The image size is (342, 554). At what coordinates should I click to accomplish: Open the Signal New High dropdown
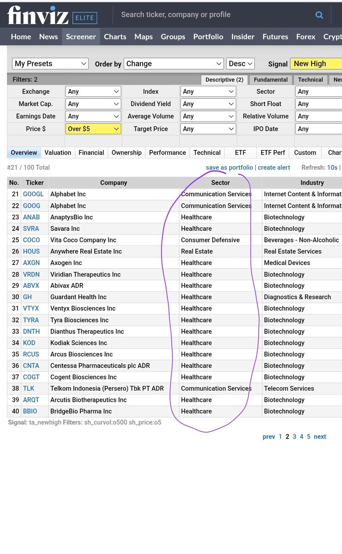[x=316, y=64]
